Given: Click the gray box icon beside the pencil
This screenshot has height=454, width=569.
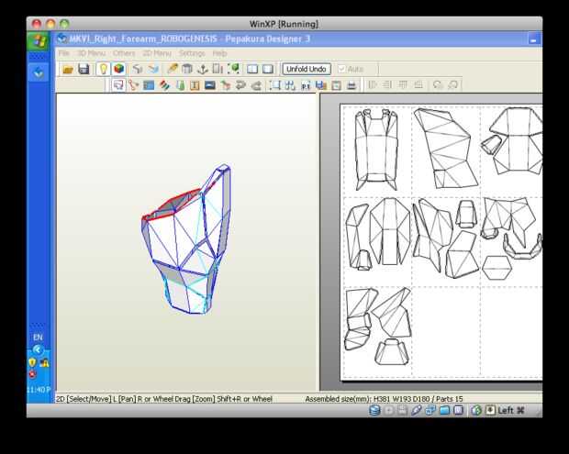Looking at the screenshot, I should [x=187, y=69].
